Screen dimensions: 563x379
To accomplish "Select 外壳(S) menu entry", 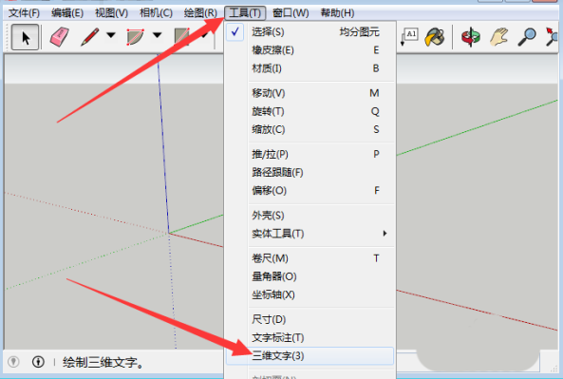I will [x=310, y=216].
